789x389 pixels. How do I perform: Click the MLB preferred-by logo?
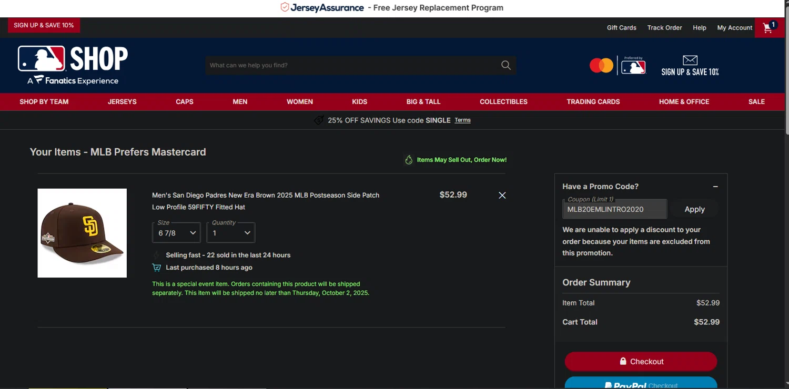633,66
